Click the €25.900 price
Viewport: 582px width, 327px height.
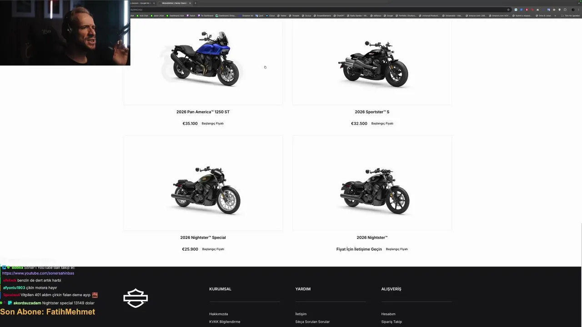click(x=190, y=249)
